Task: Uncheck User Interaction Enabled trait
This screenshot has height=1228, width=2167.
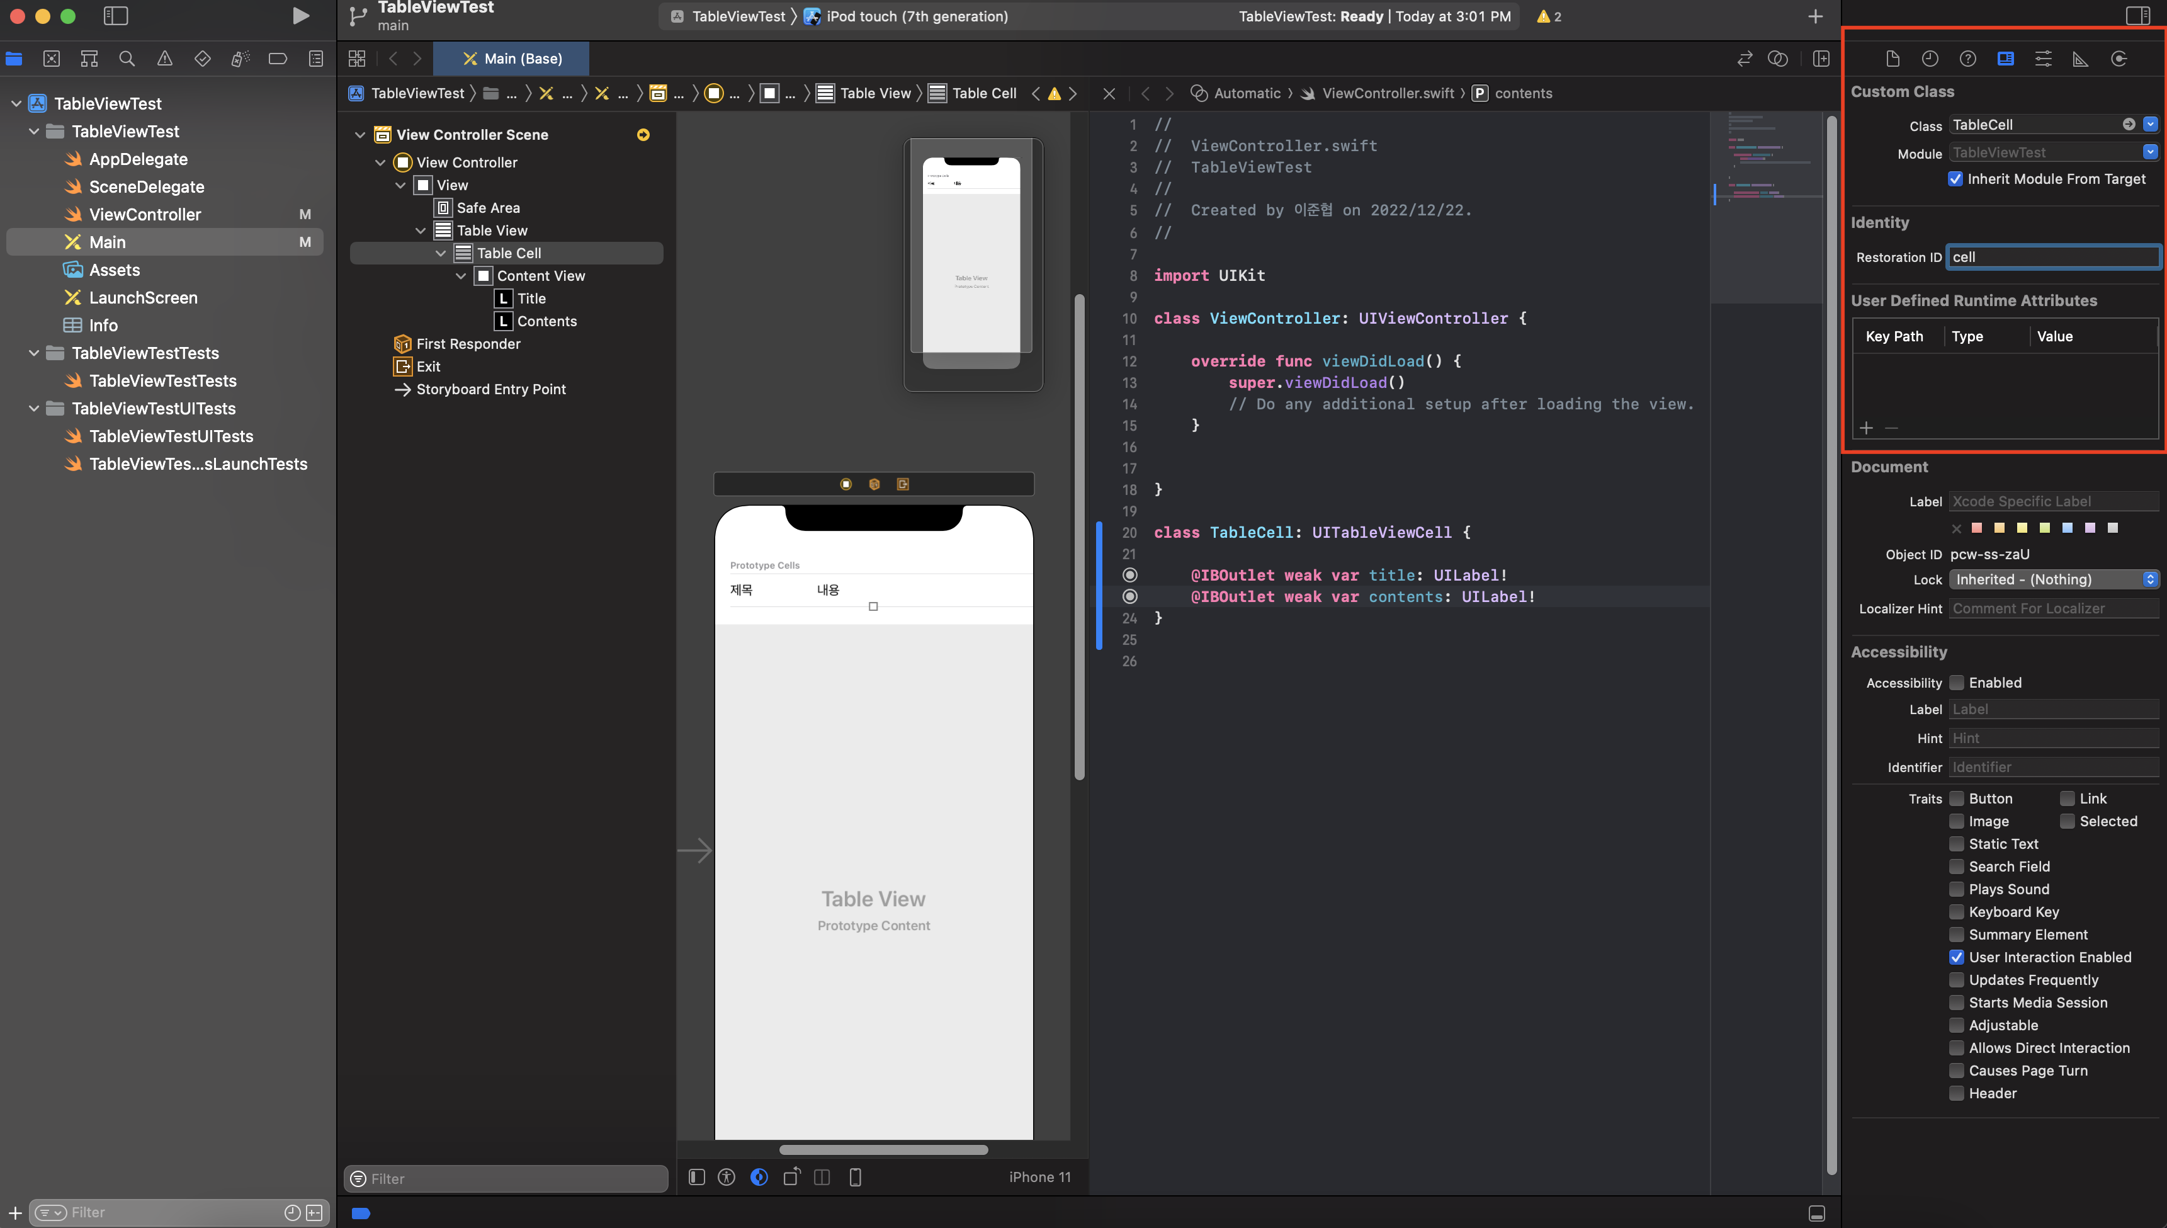Action: (x=1956, y=957)
